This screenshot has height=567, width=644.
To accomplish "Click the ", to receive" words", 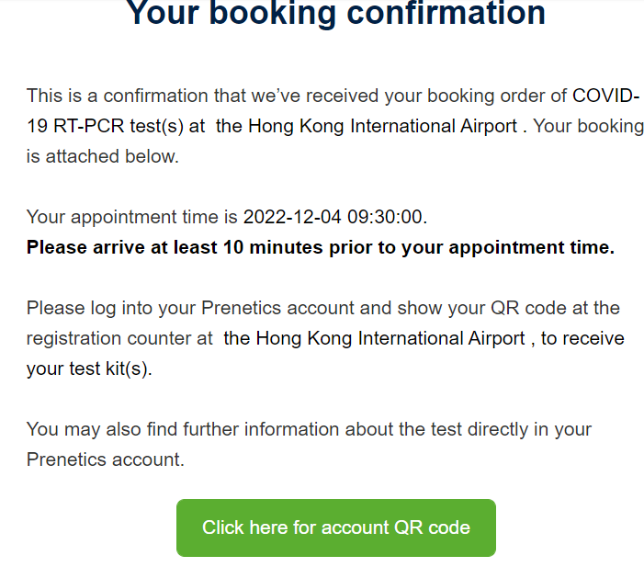I will pyautogui.click(x=577, y=338).
